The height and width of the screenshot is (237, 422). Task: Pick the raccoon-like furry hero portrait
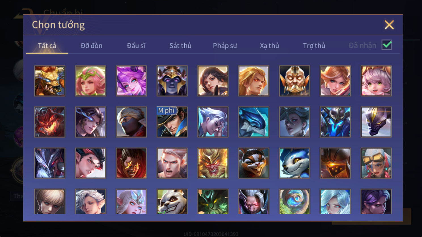(x=254, y=163)
